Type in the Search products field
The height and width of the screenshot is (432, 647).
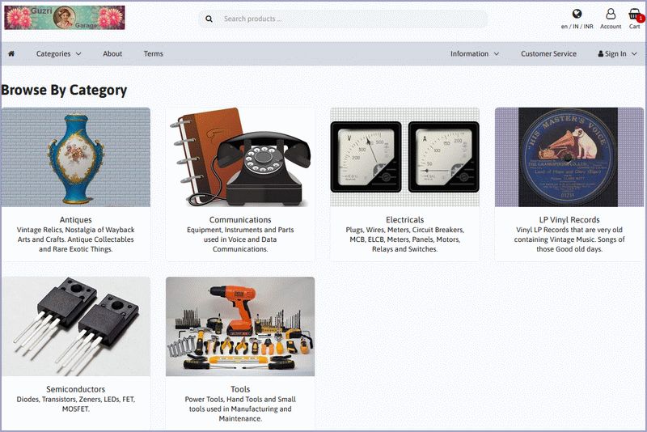(x=348, y=19)
